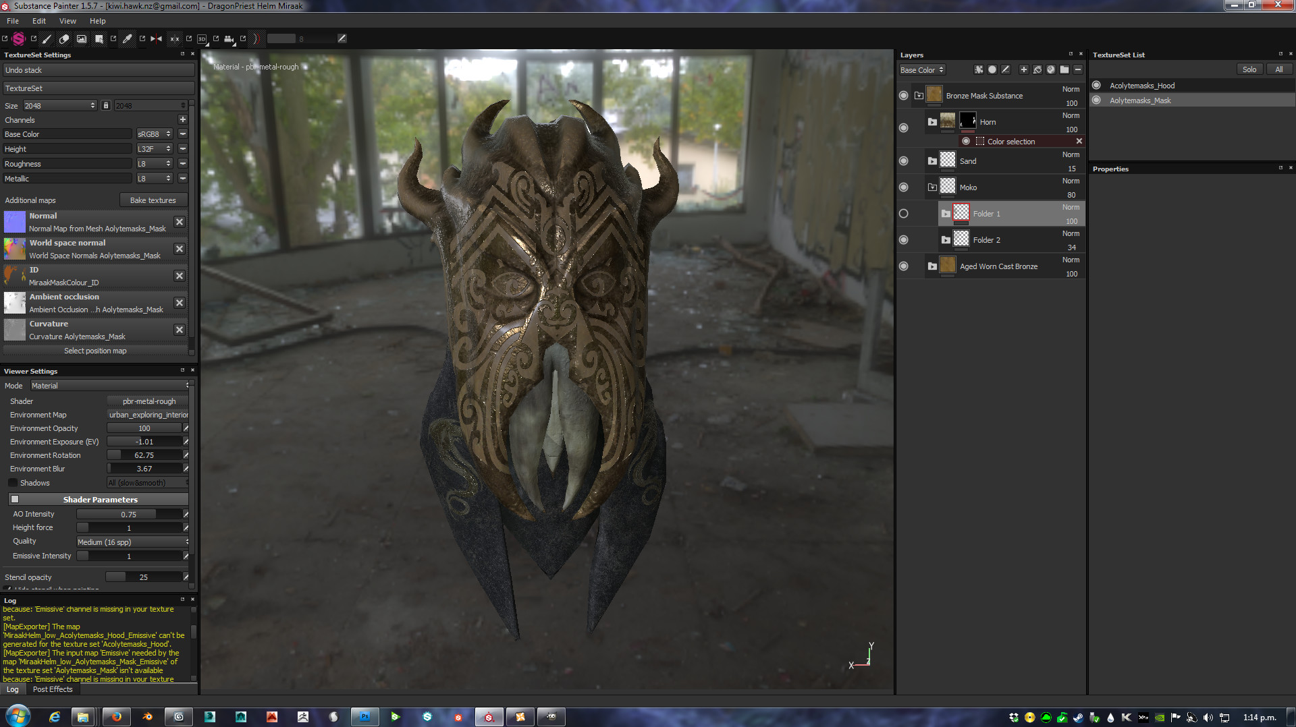Click the Solo button
Image resolution: width=1296 pixels, height=727 pixels.
[1249, 69]
